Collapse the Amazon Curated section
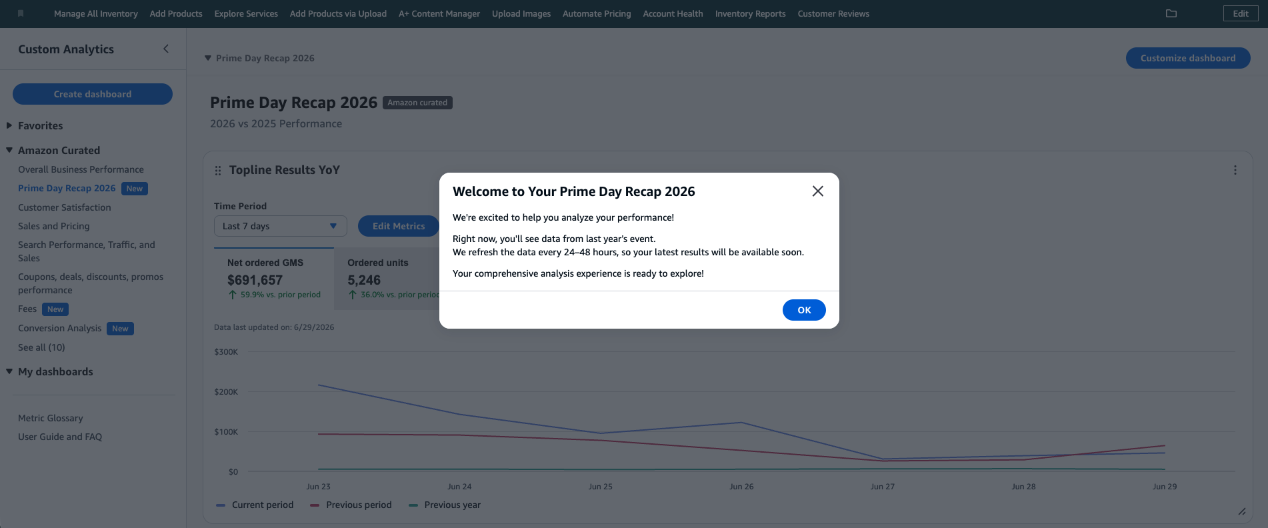This screenshot has height=528, width=1268. pos(9,150)
